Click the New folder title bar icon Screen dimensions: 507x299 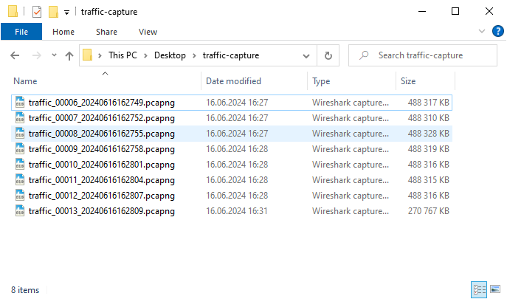pyautogui.click(x=53, y=12)
